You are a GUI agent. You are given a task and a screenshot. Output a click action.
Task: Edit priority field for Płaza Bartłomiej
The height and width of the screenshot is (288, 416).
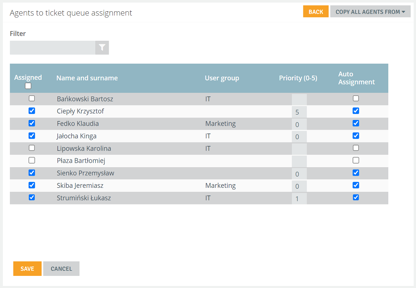pyautogui.click(x=299, y=162)
